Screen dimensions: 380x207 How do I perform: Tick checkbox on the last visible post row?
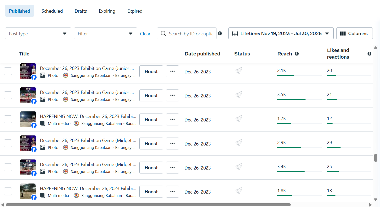click(8, 191)
